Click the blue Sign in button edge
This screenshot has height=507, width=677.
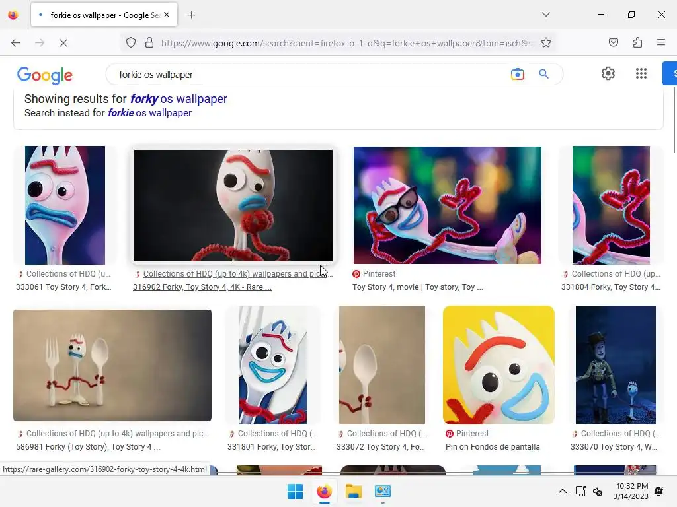pyautogui.click(x=670, y=73)
